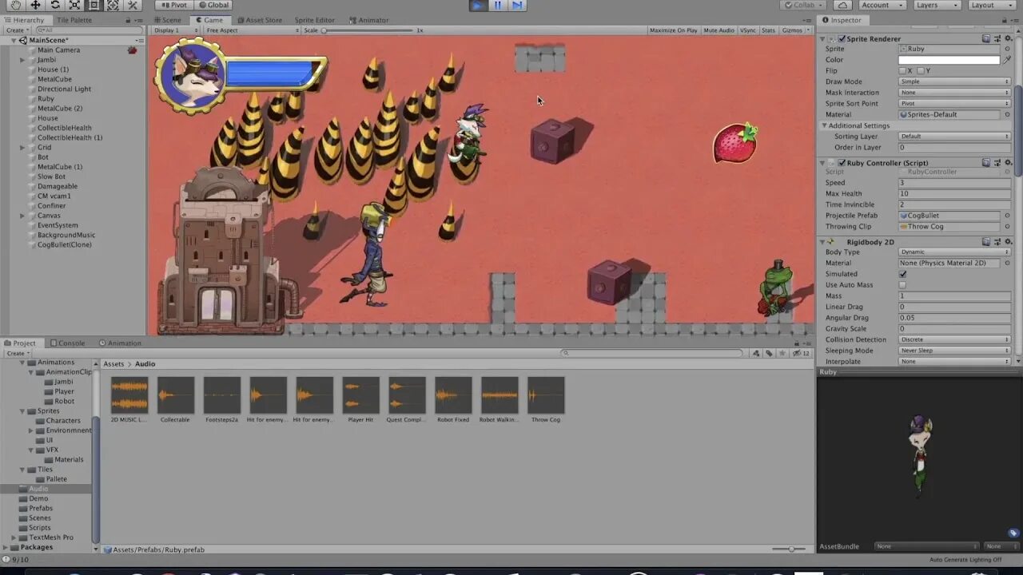Select the Collectable audio clip
This screenshot has width=1023, height=575.
point(175,400)
